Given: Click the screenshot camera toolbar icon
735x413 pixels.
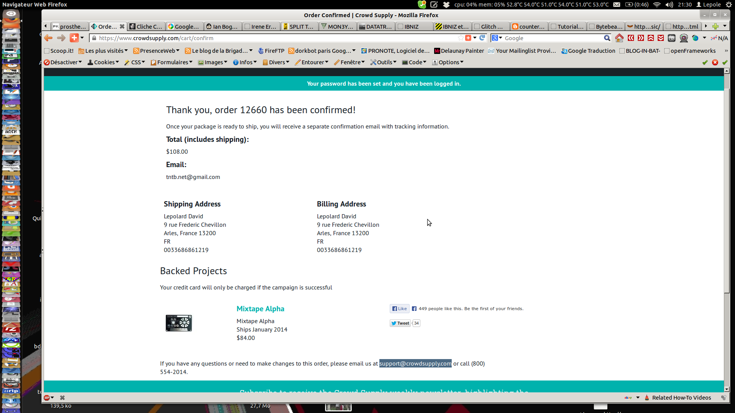Looking at the screenshot, I should [x=671, y=38].
